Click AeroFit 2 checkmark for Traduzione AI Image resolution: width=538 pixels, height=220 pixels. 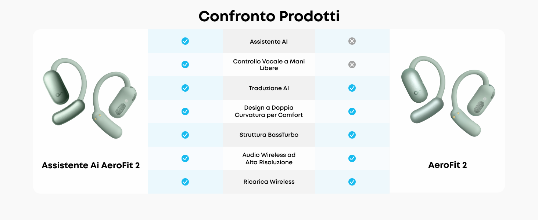352,88
